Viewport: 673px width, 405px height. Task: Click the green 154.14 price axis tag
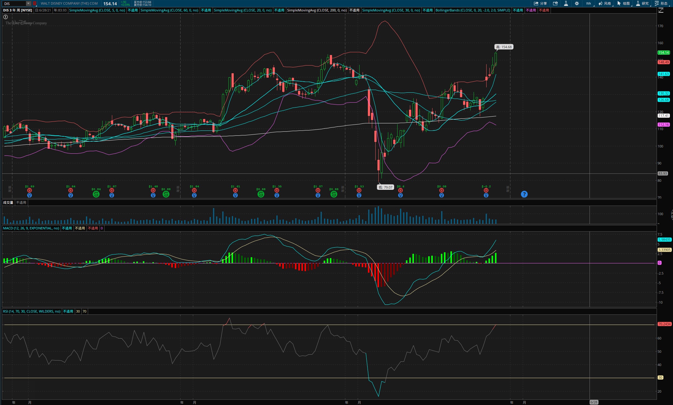click(663, 53)
